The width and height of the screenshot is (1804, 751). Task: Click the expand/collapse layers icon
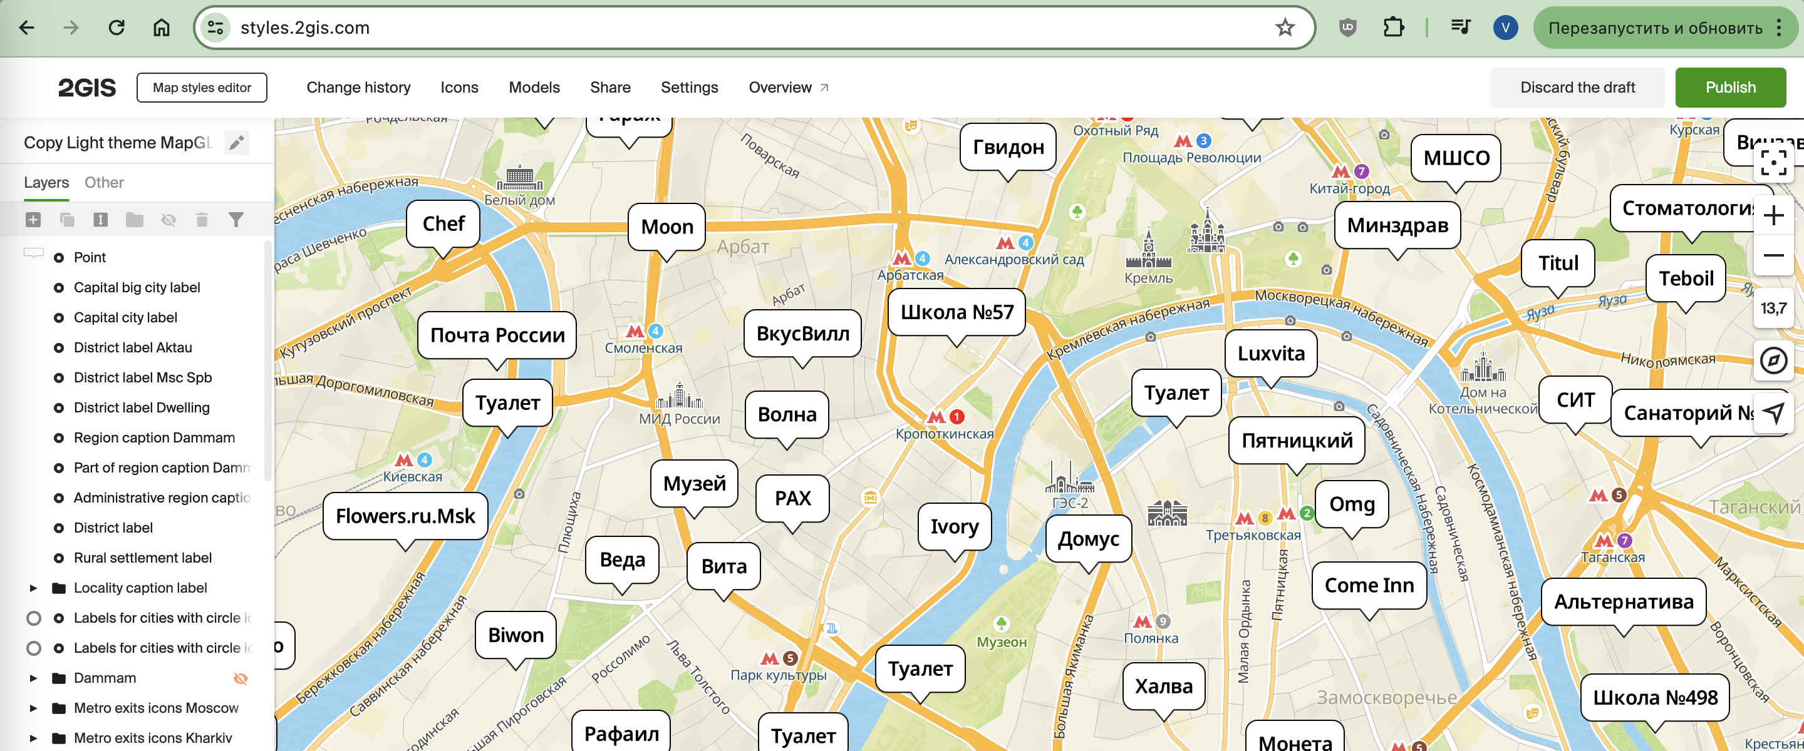[100, 220]
